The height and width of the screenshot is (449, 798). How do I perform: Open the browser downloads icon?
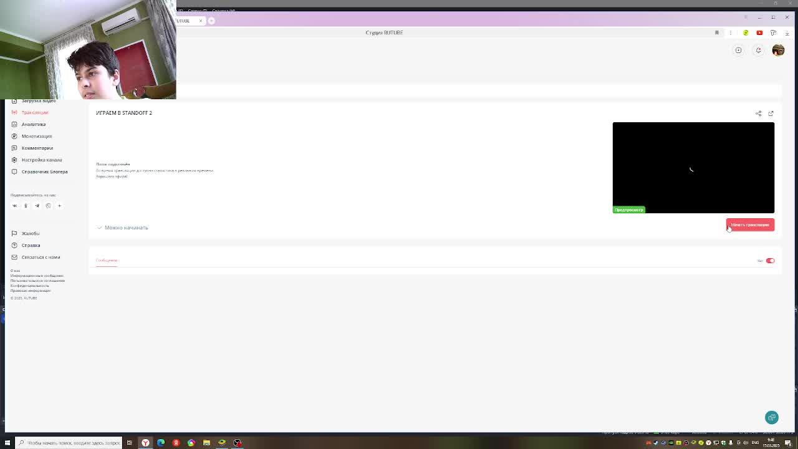click(787, 32)
